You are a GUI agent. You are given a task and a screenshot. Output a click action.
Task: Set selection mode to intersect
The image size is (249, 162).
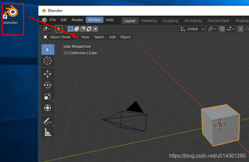tap(95, 29)
